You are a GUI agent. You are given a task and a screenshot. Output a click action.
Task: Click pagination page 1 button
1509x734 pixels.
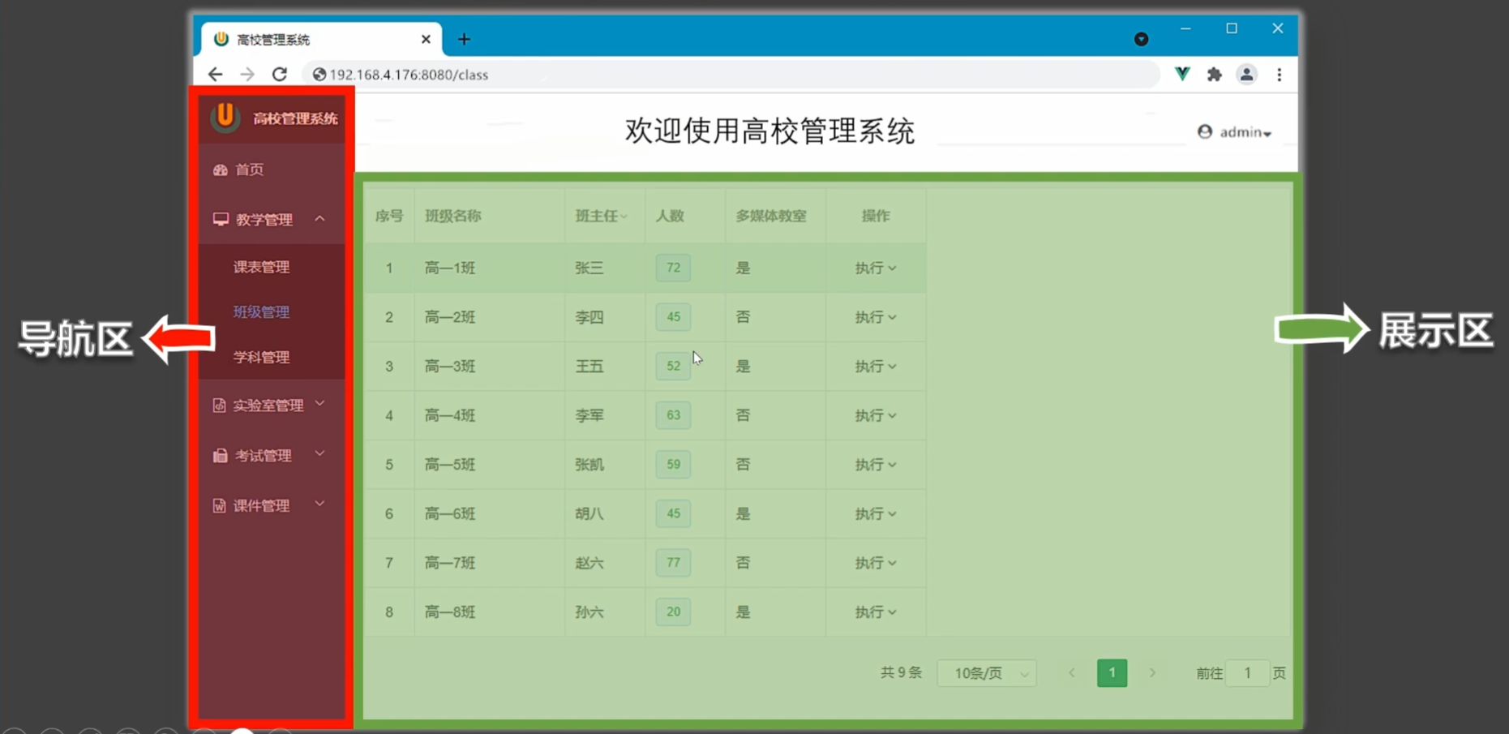pos(1112,672)
